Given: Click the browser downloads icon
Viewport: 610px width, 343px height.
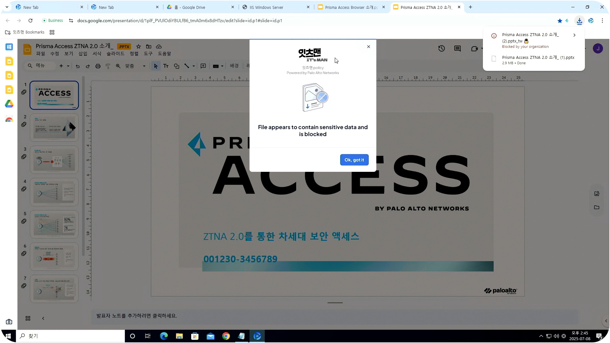Looking at the screenshot, I should click(579, 21).
